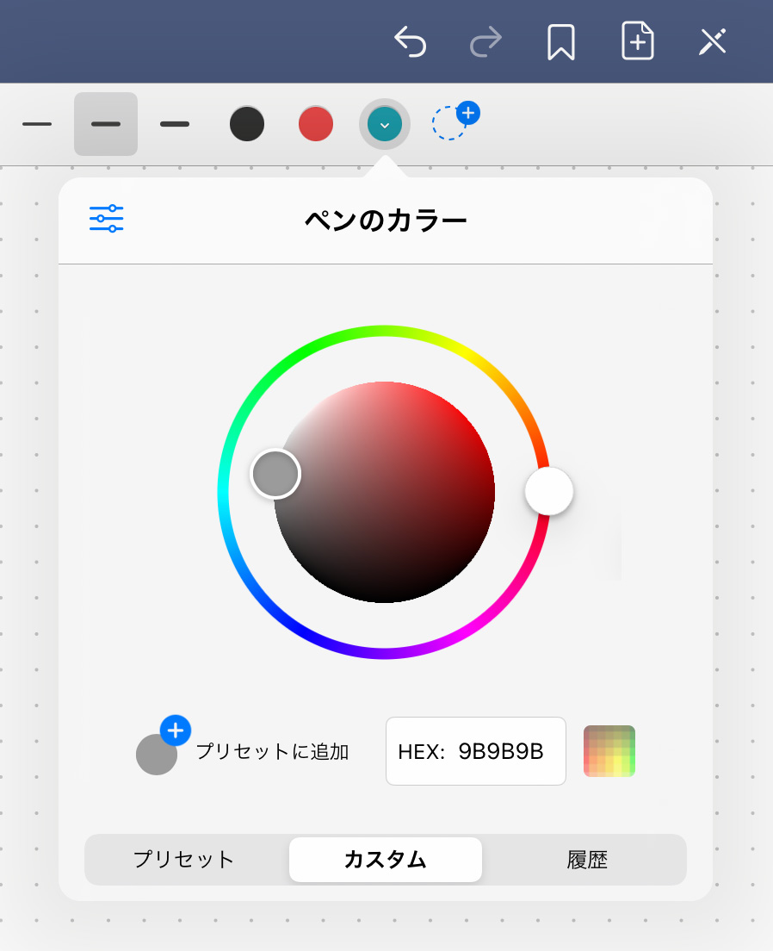Choose the black pen color
The width and height of the screenshot is (773, 951).
pos(247,124)
